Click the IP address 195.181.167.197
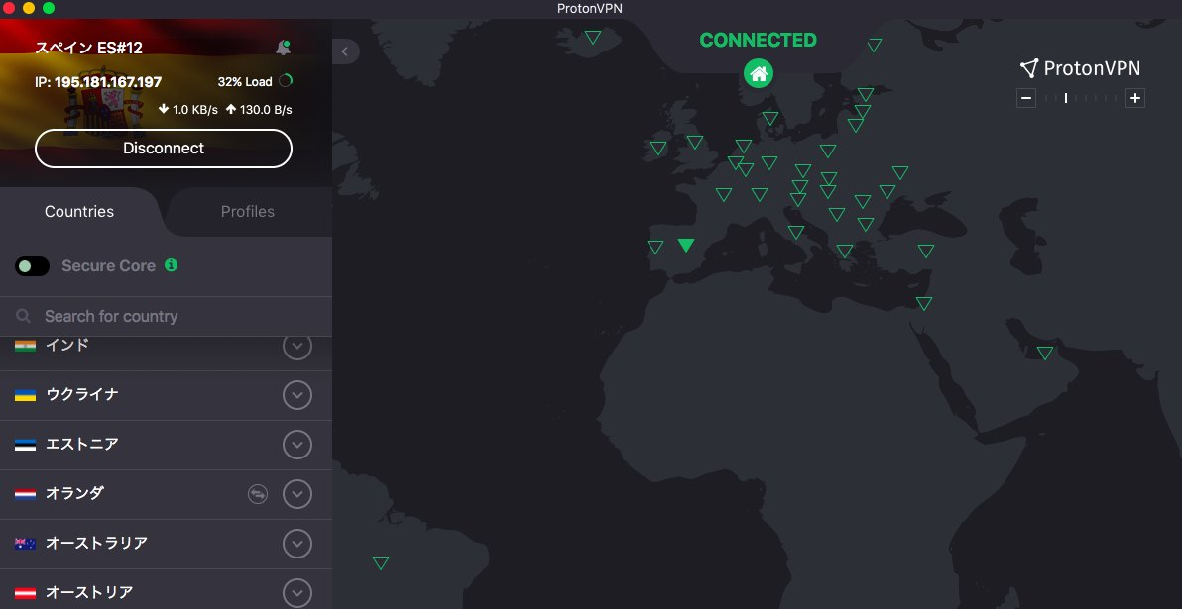 click(x=108, y=82)
